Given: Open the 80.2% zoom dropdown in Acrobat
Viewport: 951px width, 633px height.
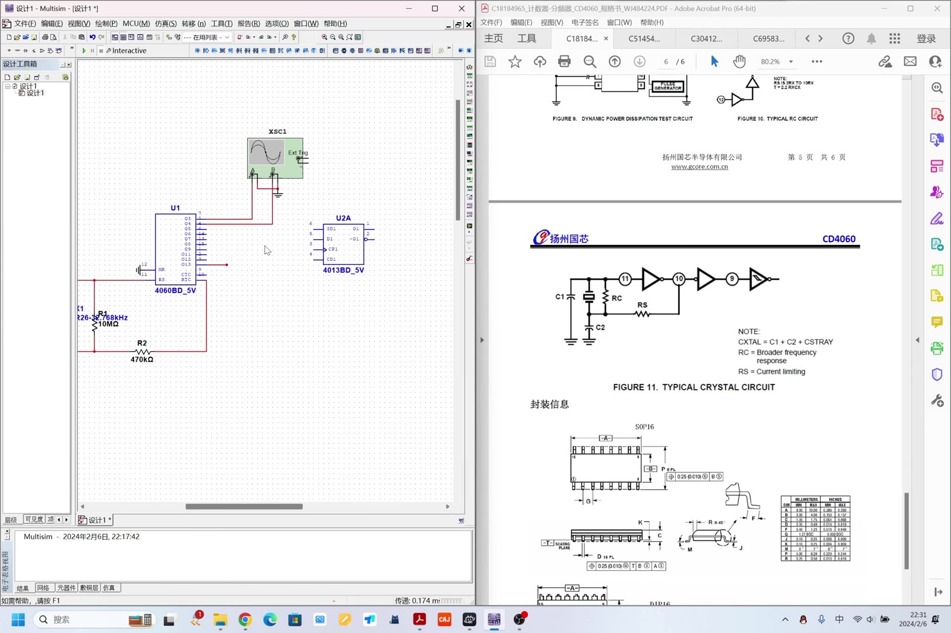Looking at the screenshot, I should pyautogui.click(x=791, y=62).
